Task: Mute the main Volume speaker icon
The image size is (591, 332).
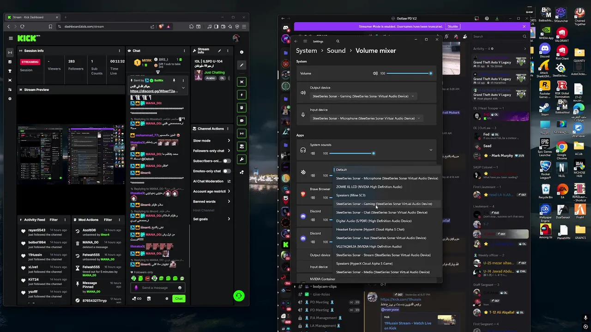Action: click(375, 73)
